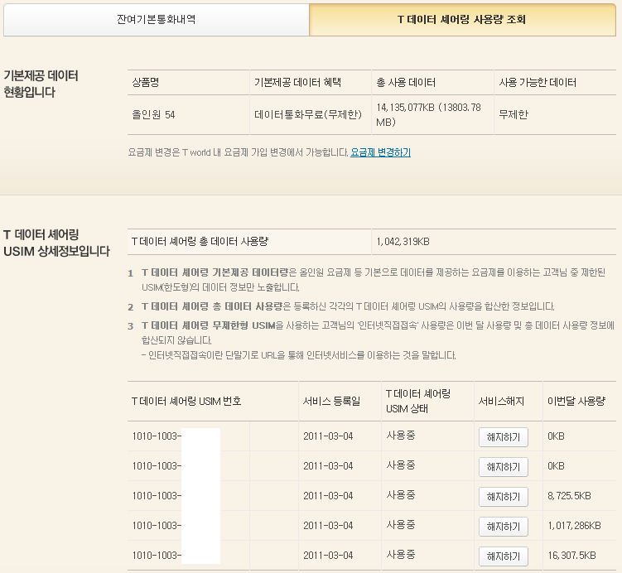Click 해지하기 in the second USIM row

pyautogui.click(x=503, y=467)
